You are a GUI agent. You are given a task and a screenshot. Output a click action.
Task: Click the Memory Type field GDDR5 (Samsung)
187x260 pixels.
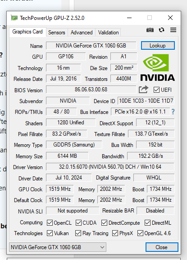coord(74,145)
